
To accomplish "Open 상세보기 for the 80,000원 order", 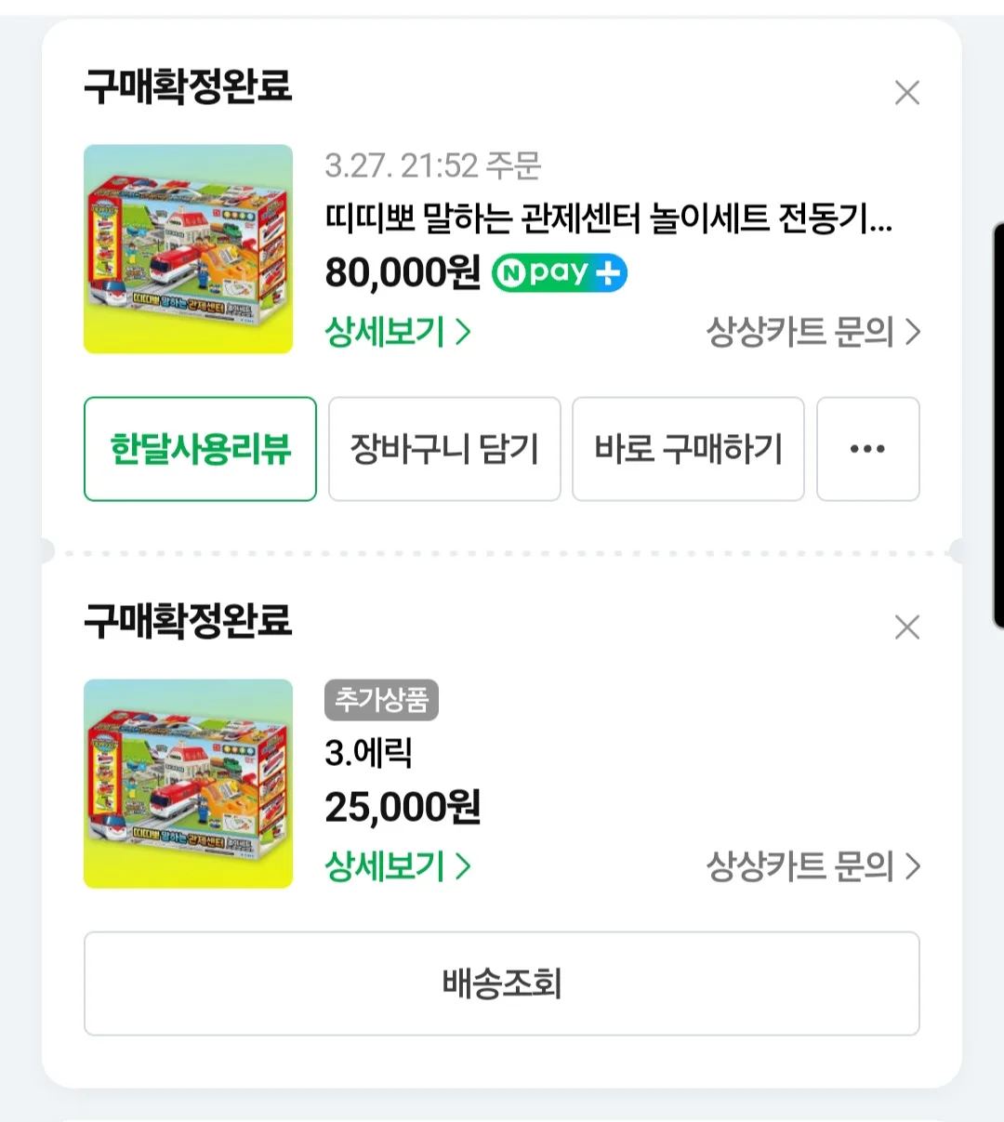I will (398, 332).
